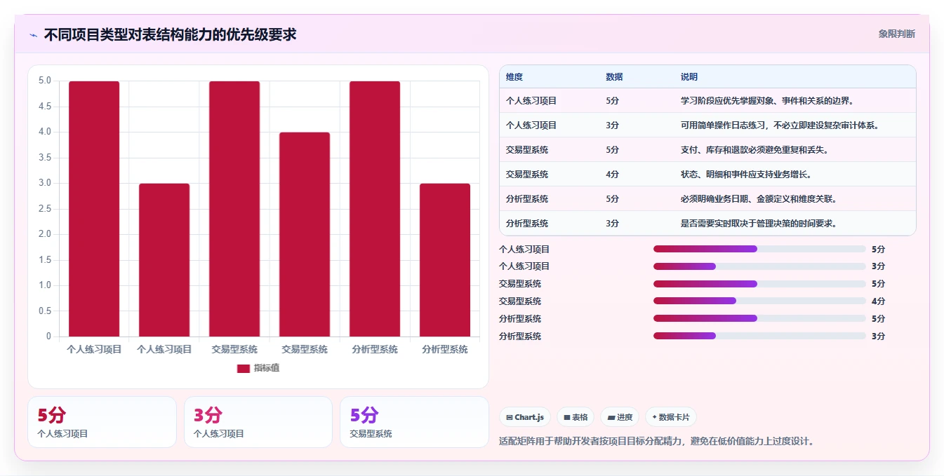Viewport: 944px width, 476px height.
Task: Select the cell 学习阶段应优先掌握对象、事件和关系的边界。
Action: tap(767, 101)
